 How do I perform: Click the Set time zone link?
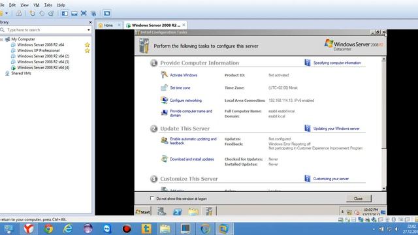(180, 87)
